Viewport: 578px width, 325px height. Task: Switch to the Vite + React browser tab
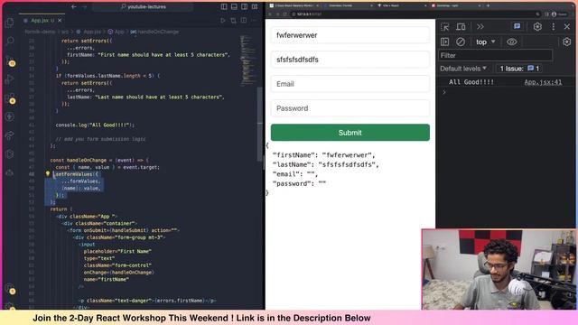(402, 6)
